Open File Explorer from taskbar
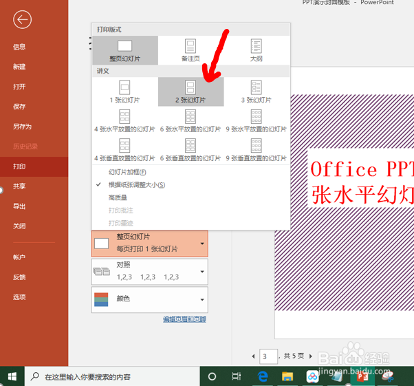The width and height of the screenshot is (414, 386). tap(287, 376)
